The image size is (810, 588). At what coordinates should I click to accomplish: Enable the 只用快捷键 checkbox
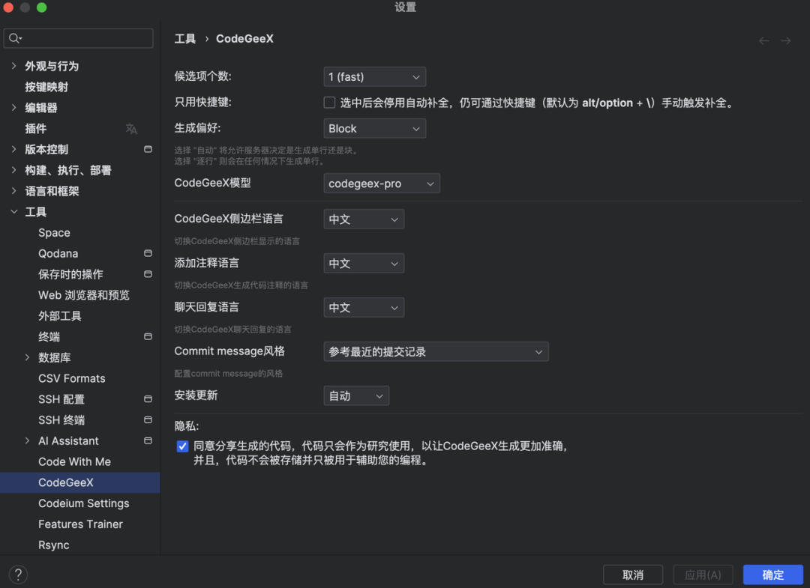(329, 103)
